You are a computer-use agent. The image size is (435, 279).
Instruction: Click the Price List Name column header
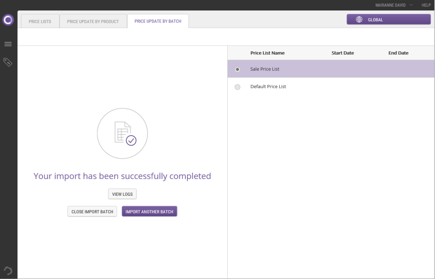tap(267, 53)
